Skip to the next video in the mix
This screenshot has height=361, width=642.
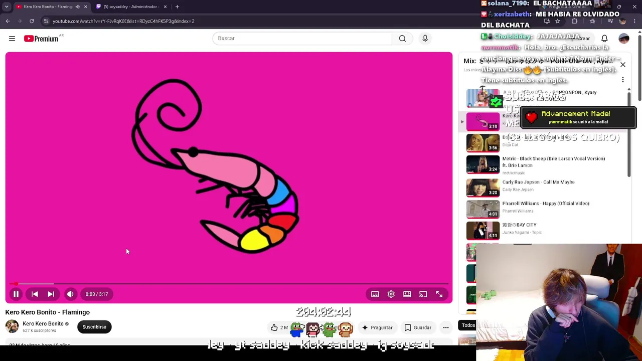(51, 294)
